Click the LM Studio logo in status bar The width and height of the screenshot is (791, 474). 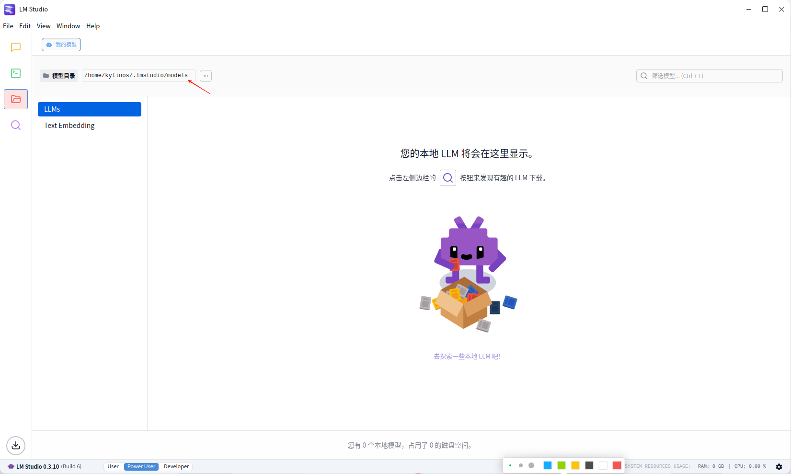11,466
